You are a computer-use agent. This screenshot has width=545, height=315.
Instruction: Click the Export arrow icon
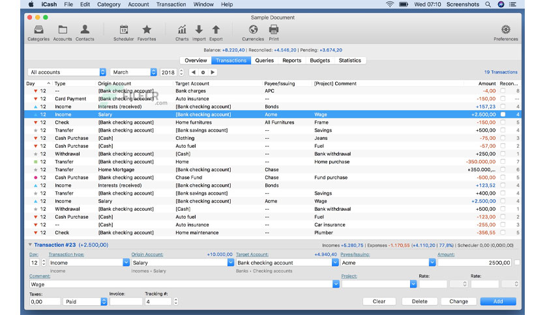pos(216,30)
